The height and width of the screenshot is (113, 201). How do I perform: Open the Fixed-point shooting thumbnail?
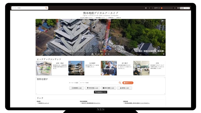[x=76, y=68]
